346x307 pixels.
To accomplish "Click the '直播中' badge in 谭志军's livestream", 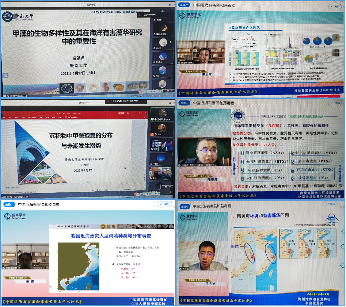I will point(184,5).
